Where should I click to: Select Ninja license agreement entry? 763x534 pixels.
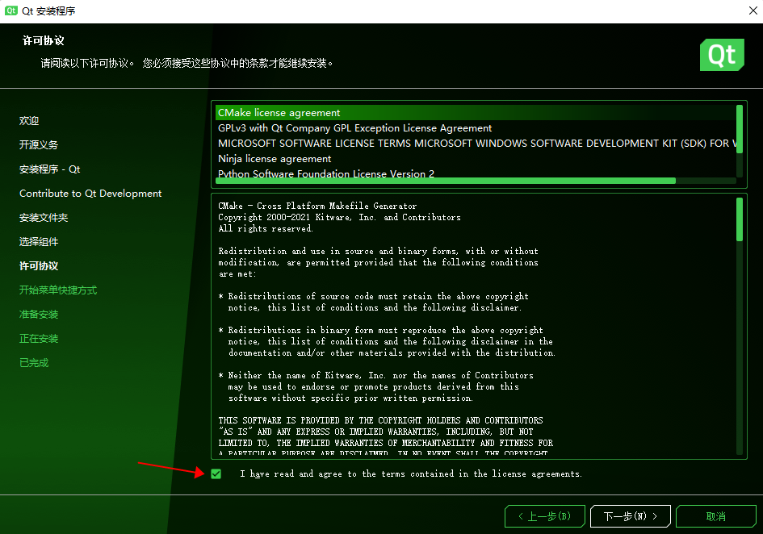pos(476,159)
